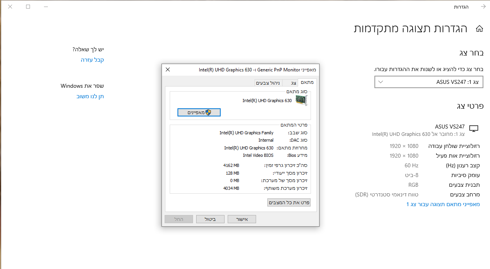Minimize the Settings window
Viewport: 490px width, 269px height.
point(46,7)
